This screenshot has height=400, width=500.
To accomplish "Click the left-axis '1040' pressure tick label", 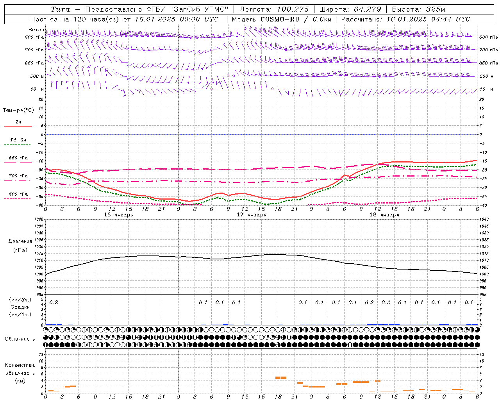I will pyautogui.click(x=39, y=220).
